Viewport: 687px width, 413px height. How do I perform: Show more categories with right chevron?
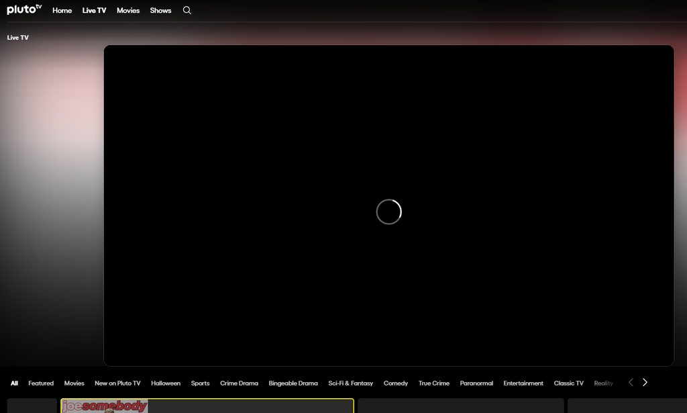click(645, 382)
